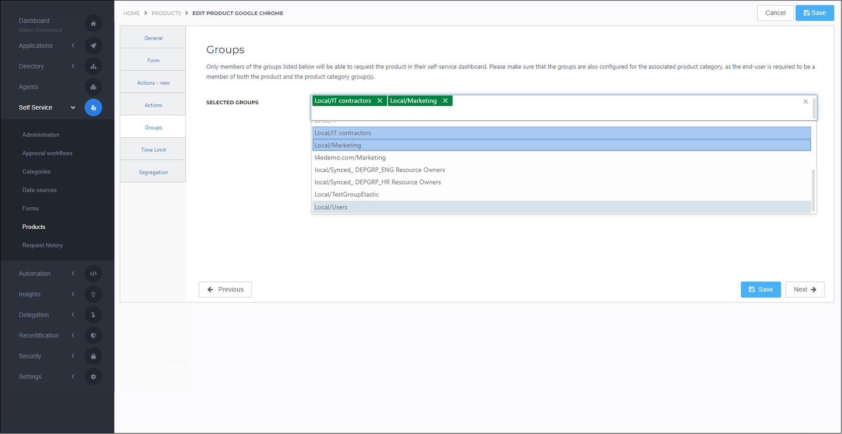Screen dimensions: 842x434
Task: Open the Security lock icon
Action: click(x=93, y=356)
